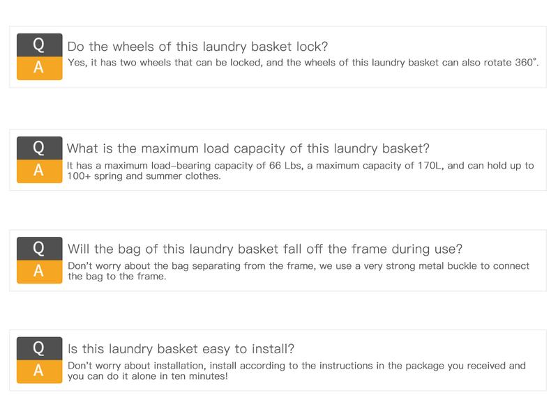Click the words 'the bag to the frame.' in the third answer
Screen dimensions: 558x418
tap(117, 277)
